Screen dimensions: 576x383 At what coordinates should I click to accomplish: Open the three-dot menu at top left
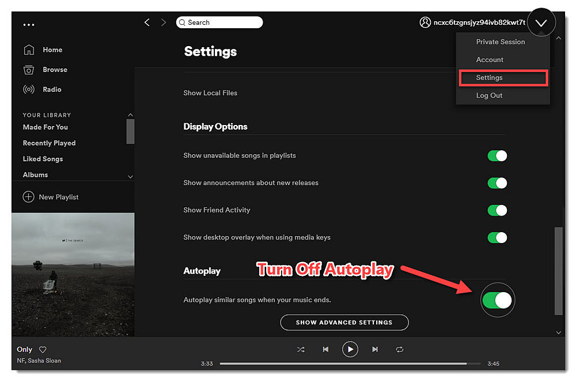(29, 25)
